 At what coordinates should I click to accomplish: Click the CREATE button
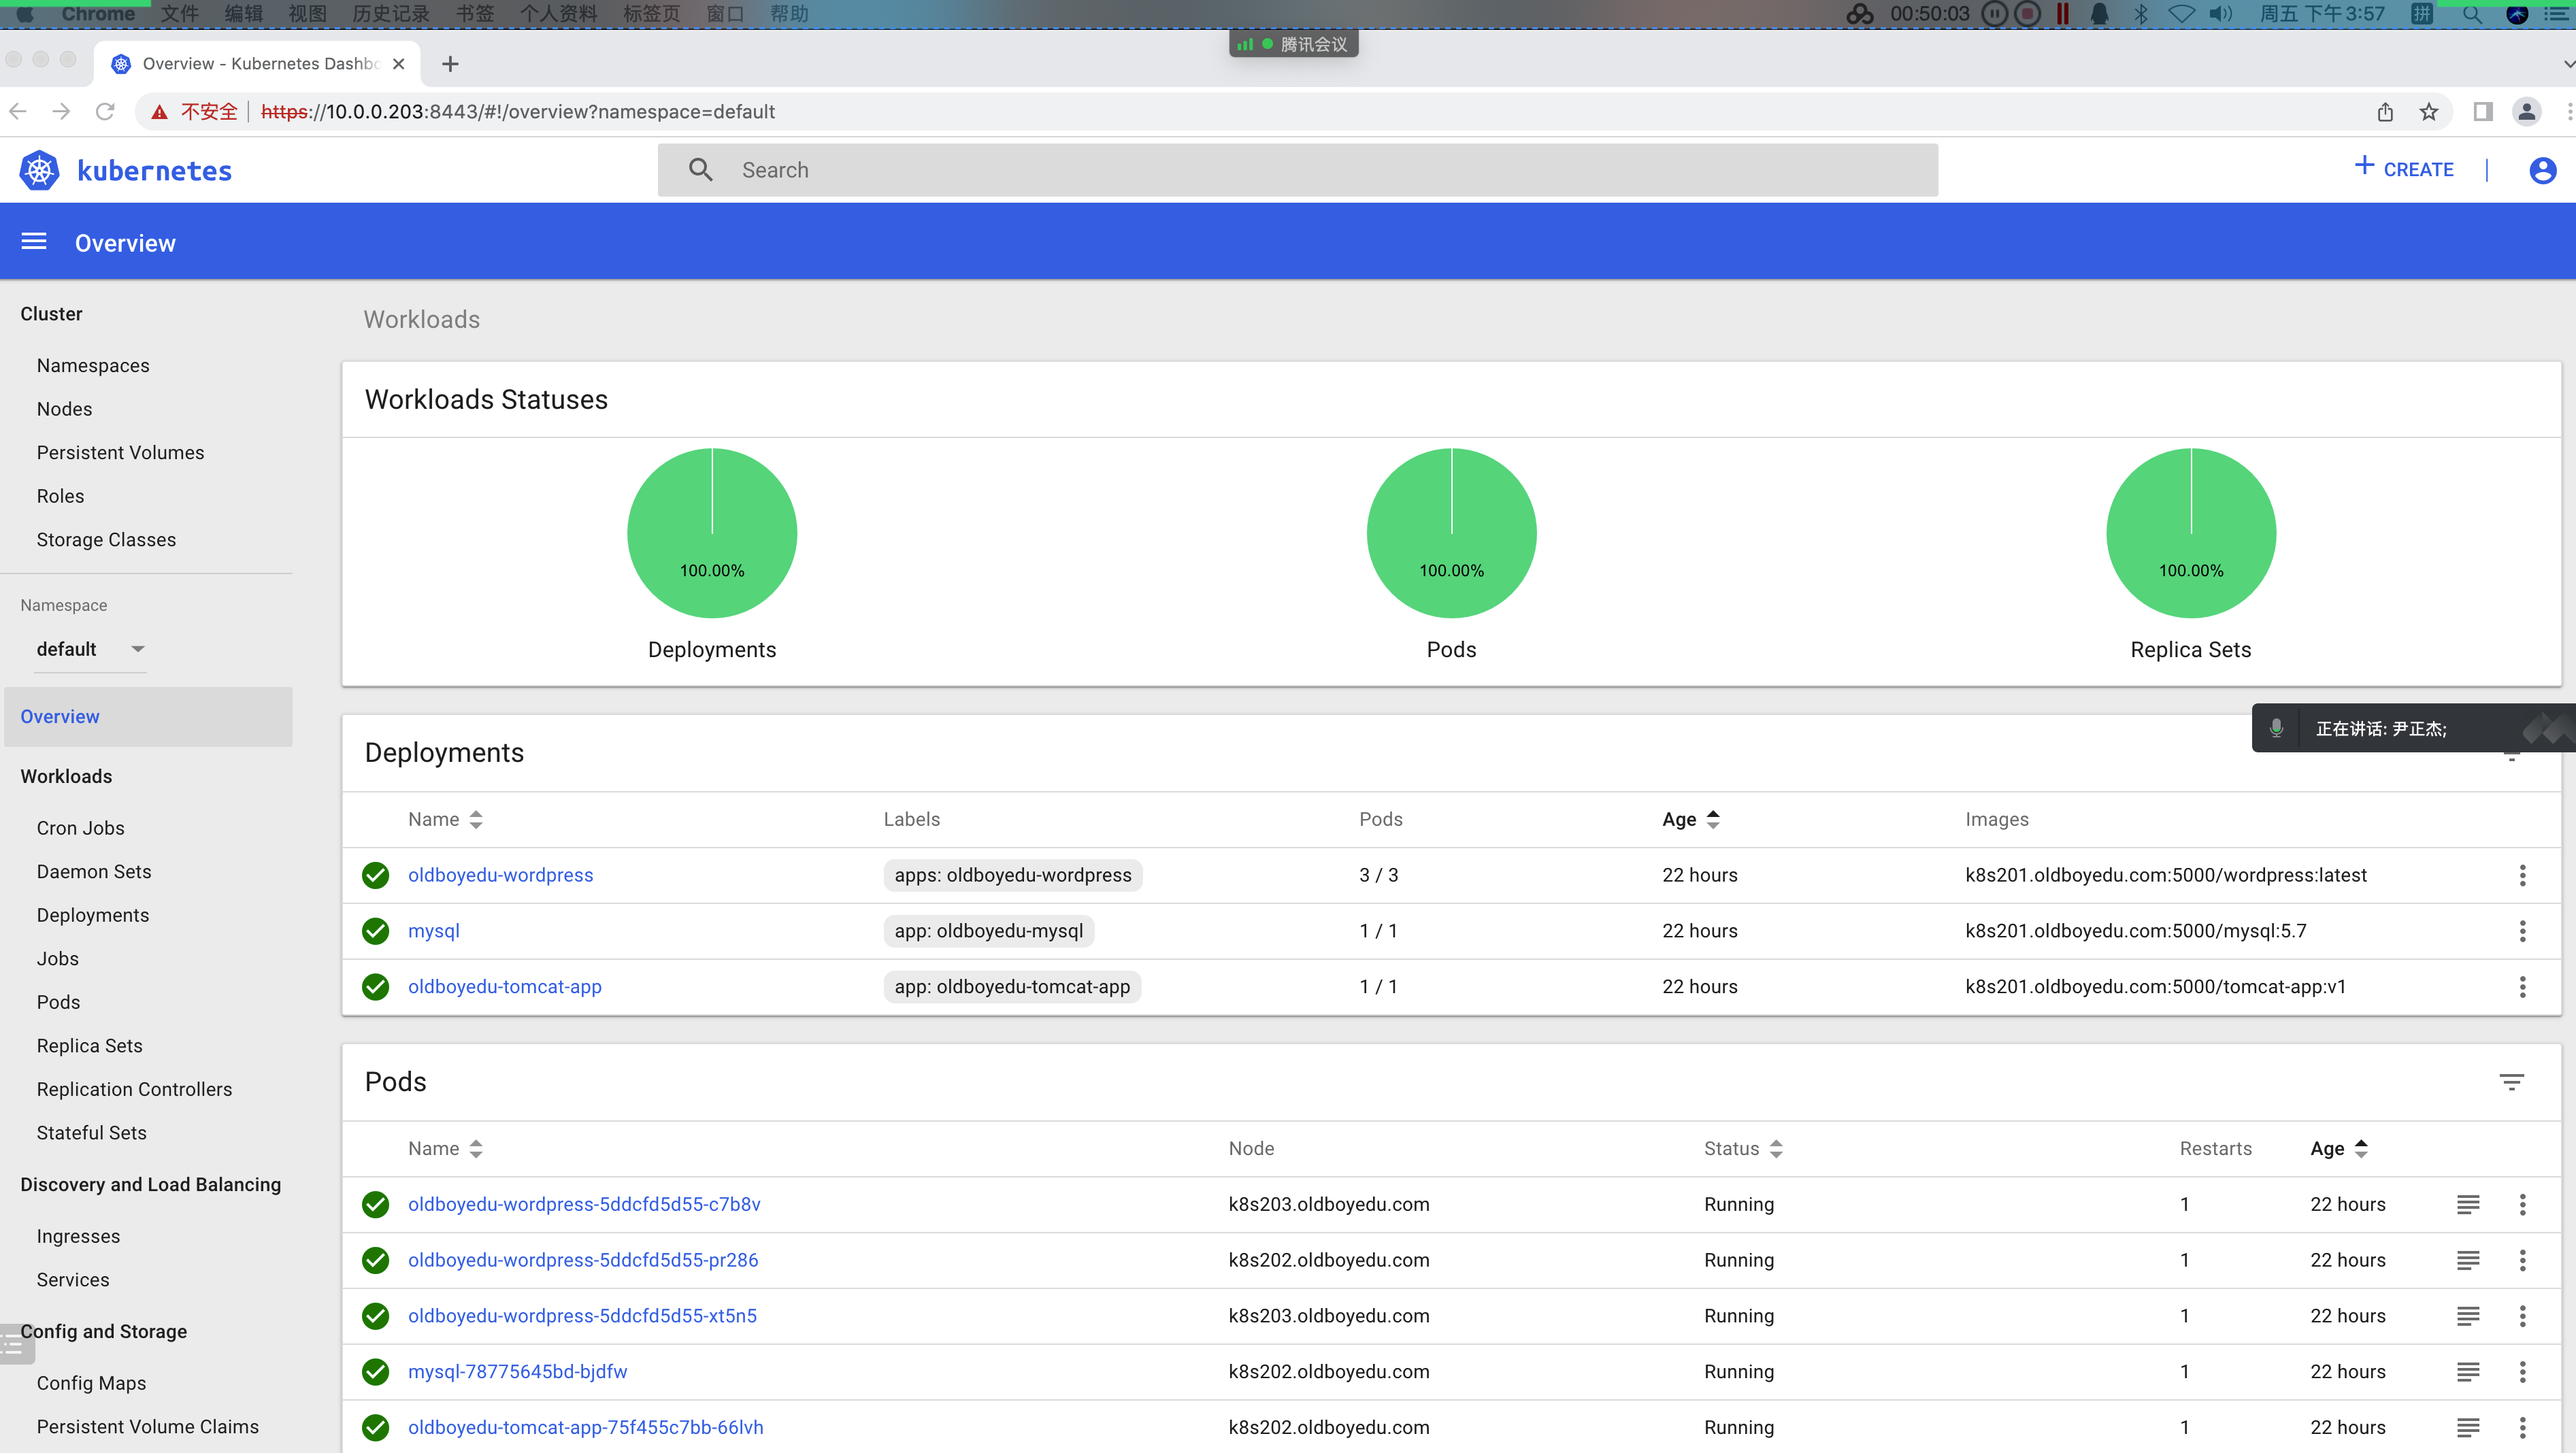2404,169
